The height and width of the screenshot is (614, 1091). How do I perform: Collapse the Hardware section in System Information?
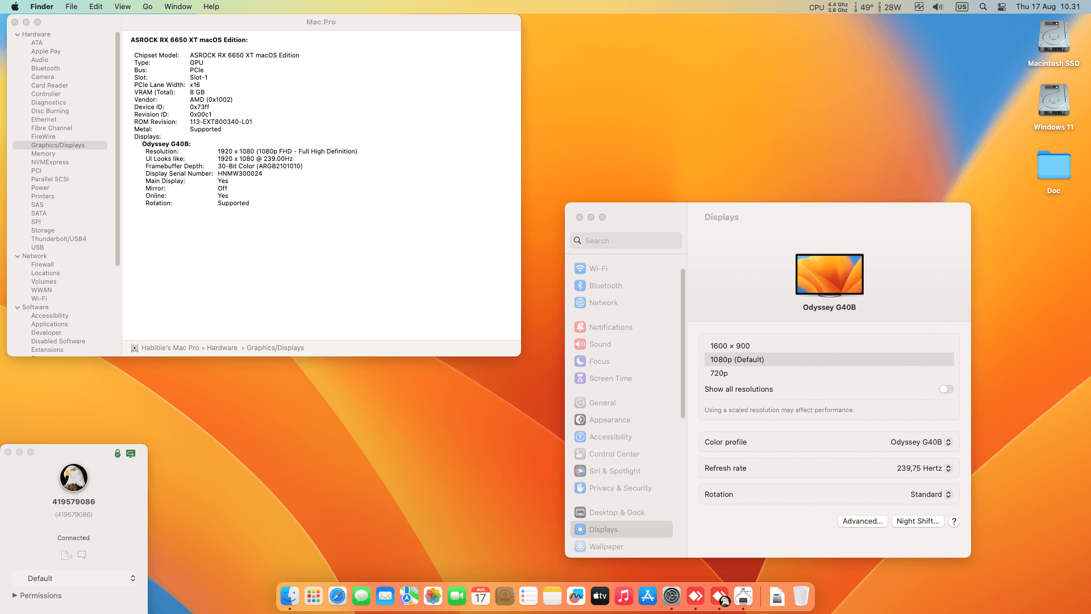tap(18, 35)
